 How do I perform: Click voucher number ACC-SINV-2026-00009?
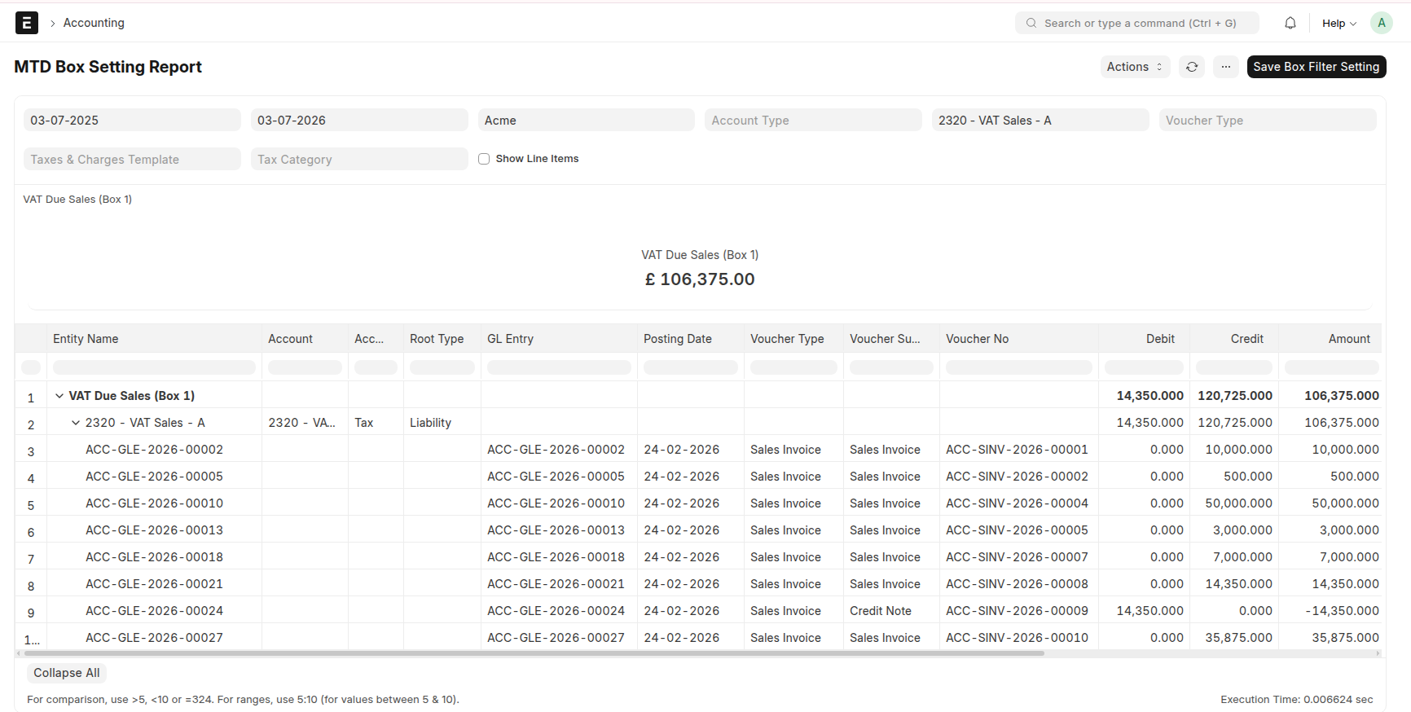click(x=1017, y=611)
